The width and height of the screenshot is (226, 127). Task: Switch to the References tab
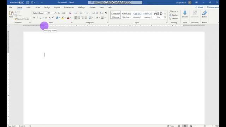(x=69, y=7)
